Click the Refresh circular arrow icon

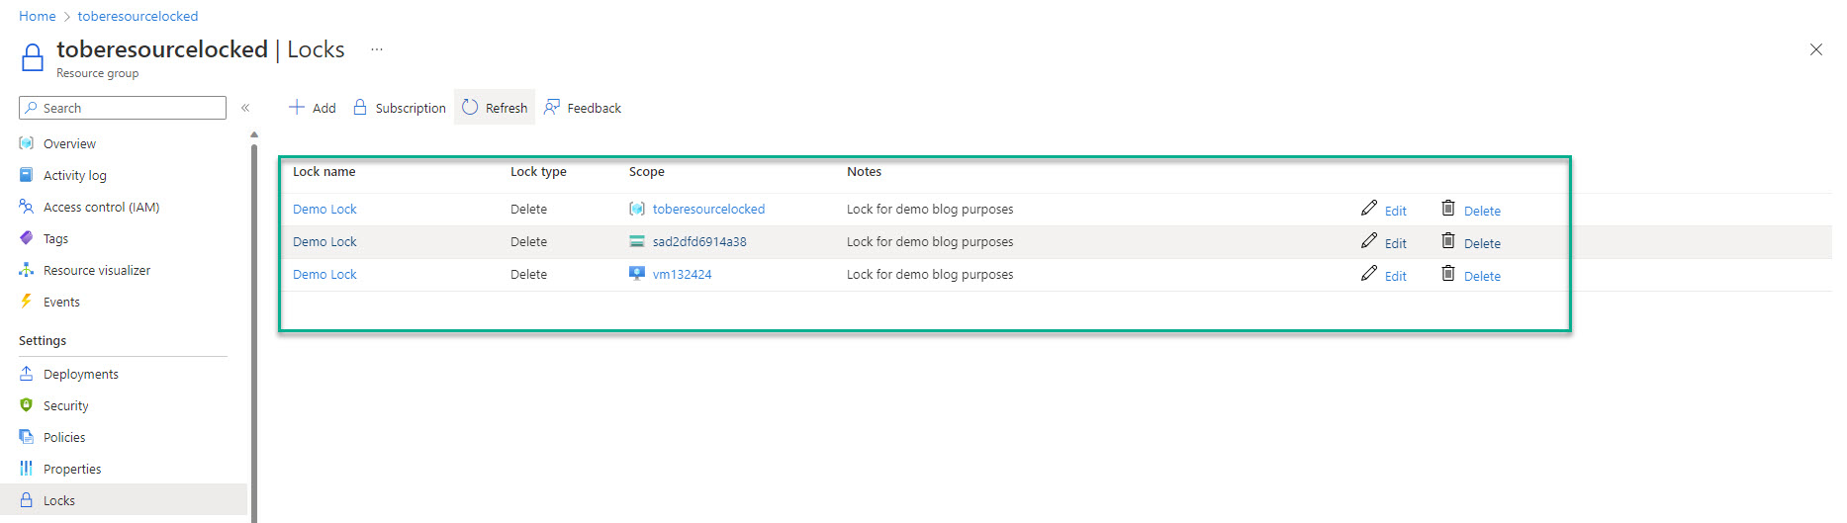click(x=470, y=107)
